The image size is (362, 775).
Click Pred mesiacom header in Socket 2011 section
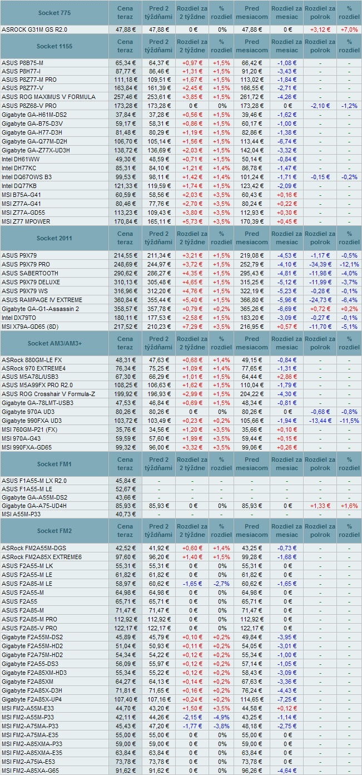252,238
